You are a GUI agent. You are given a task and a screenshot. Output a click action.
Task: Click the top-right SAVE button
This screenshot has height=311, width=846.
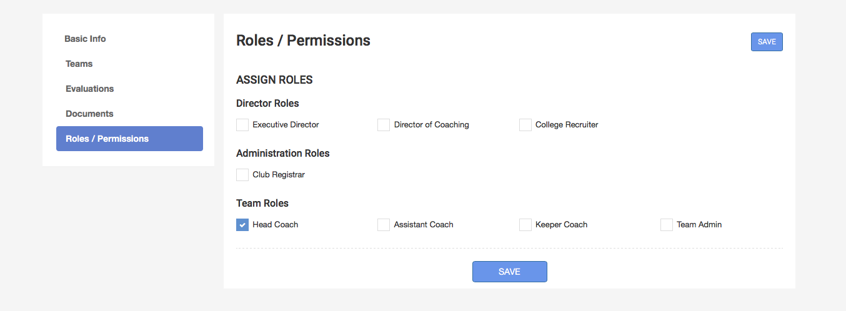click(767, 42)
